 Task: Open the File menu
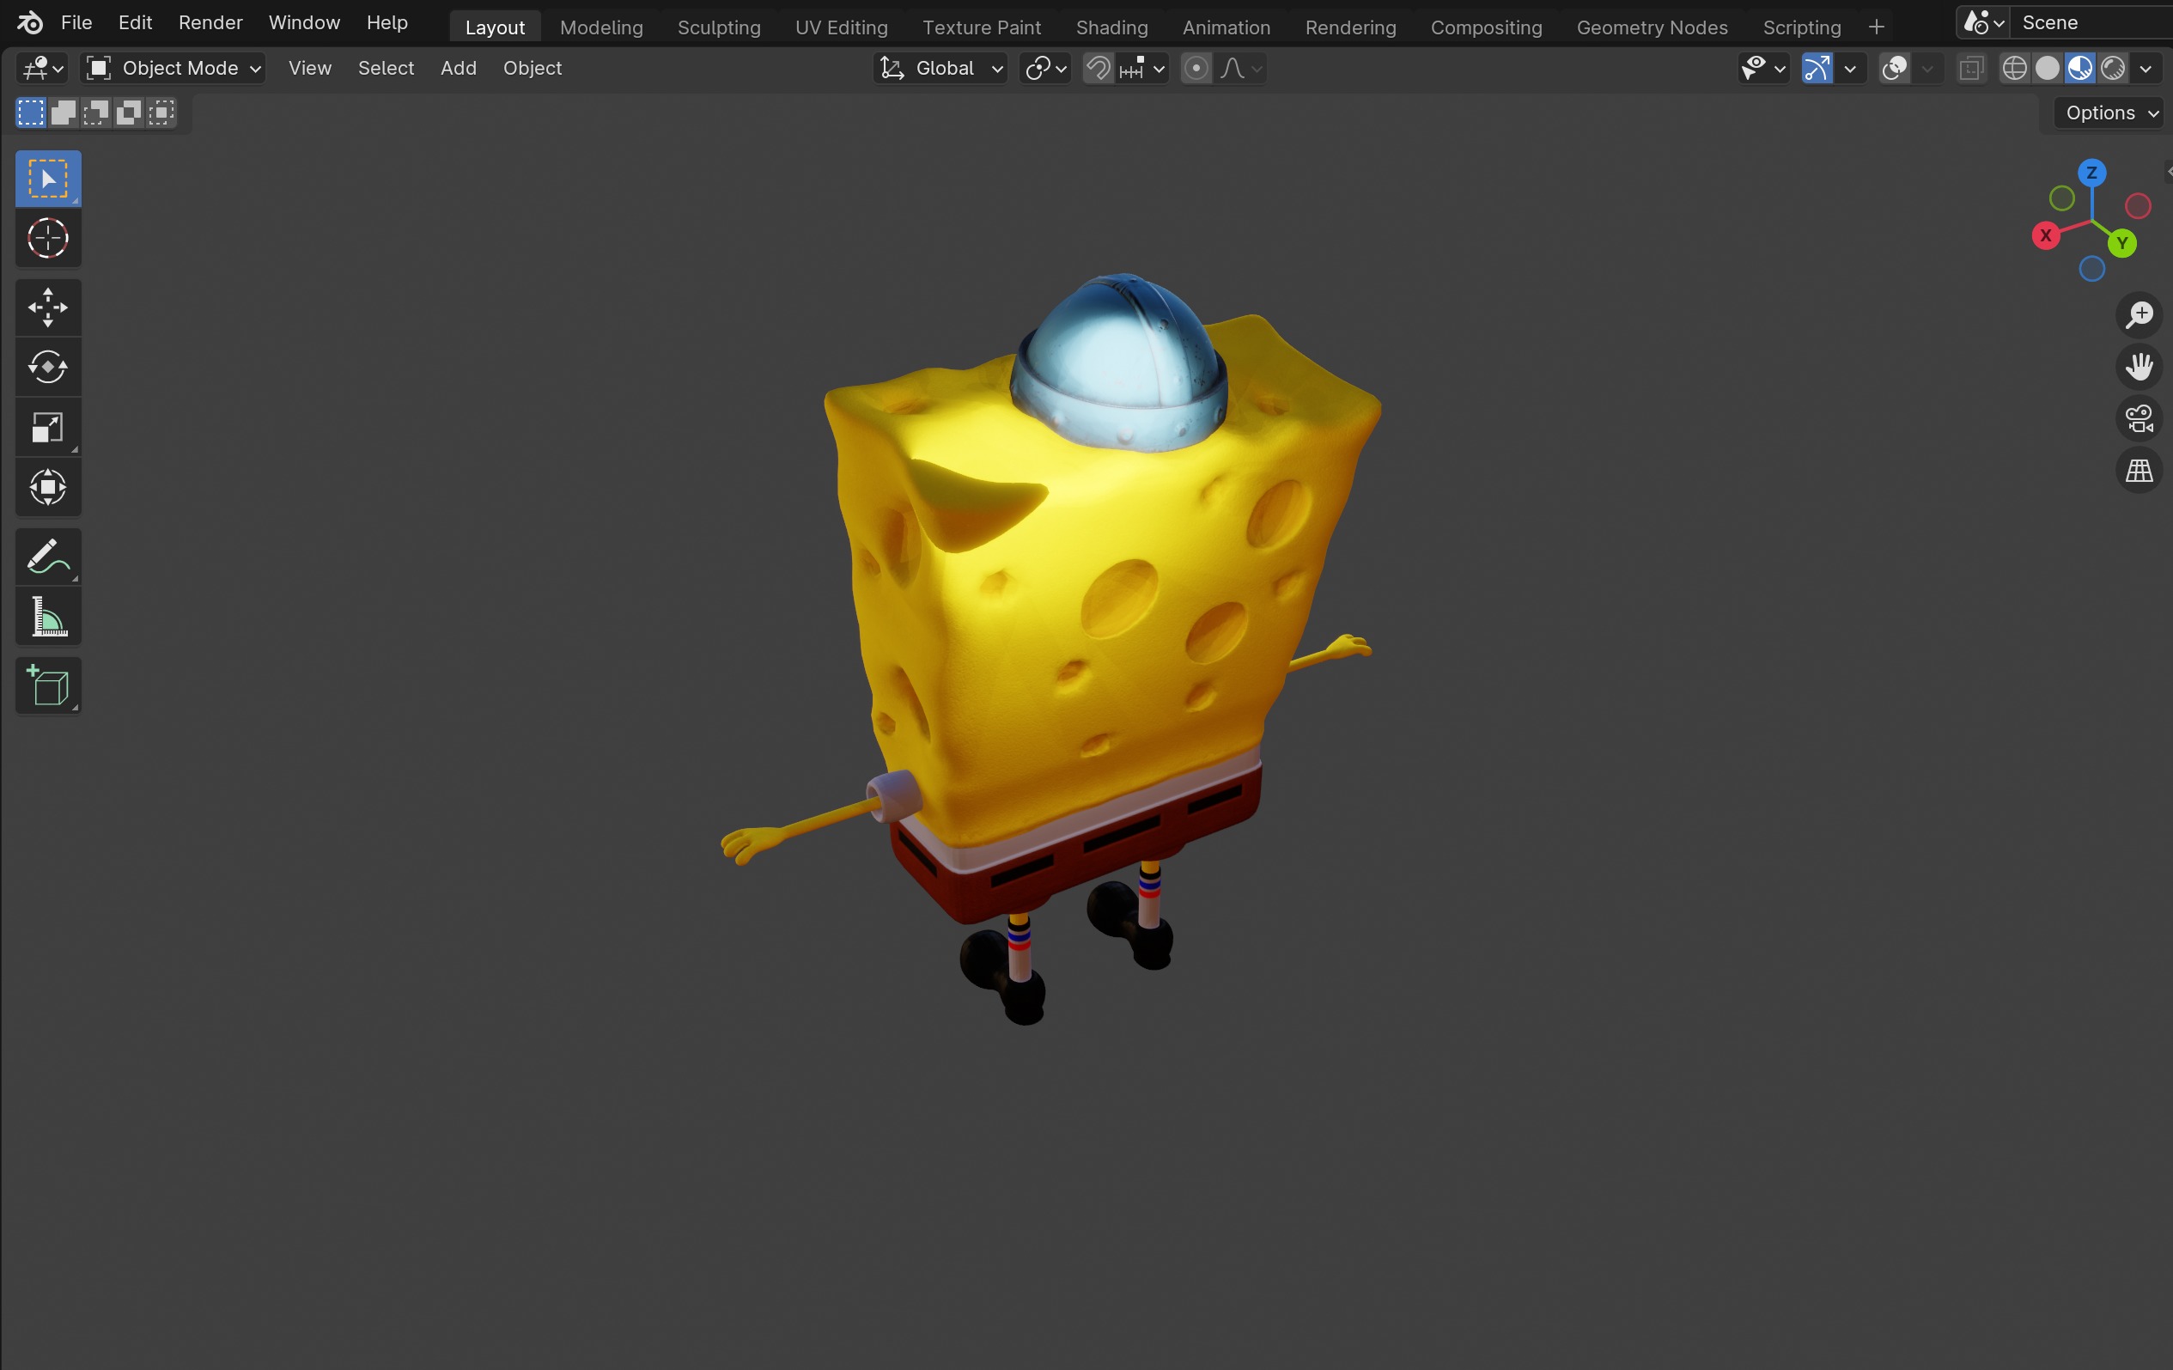click(76, 22)
